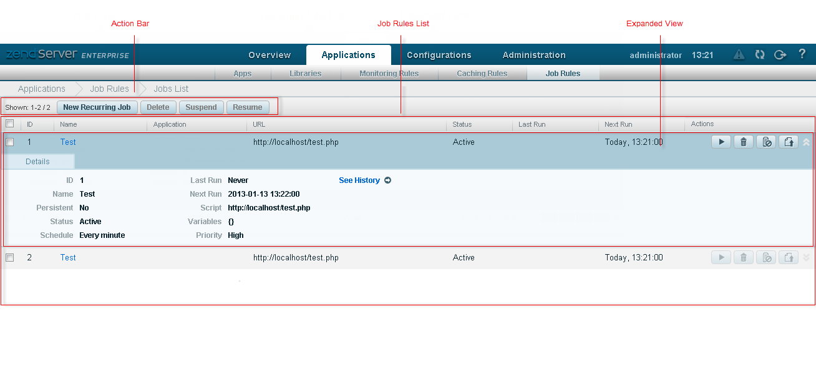Suspend job 1 via its row icon
816x379 pixels.
[766, 142]
